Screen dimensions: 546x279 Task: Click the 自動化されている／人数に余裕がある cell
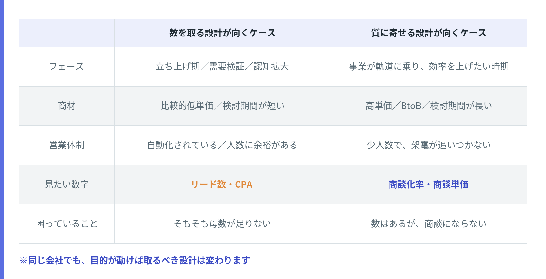pyautogui.click(x=222, y=145)
